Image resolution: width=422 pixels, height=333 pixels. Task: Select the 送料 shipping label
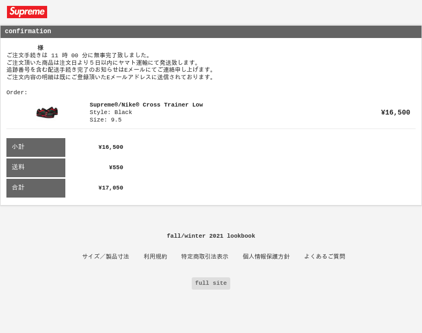[x=36, y=168]
